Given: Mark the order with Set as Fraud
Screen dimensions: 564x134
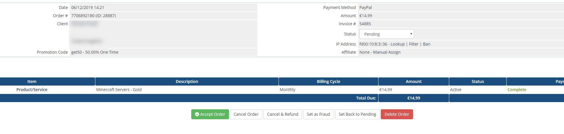Looking at the screenshot, I should 318,114.
